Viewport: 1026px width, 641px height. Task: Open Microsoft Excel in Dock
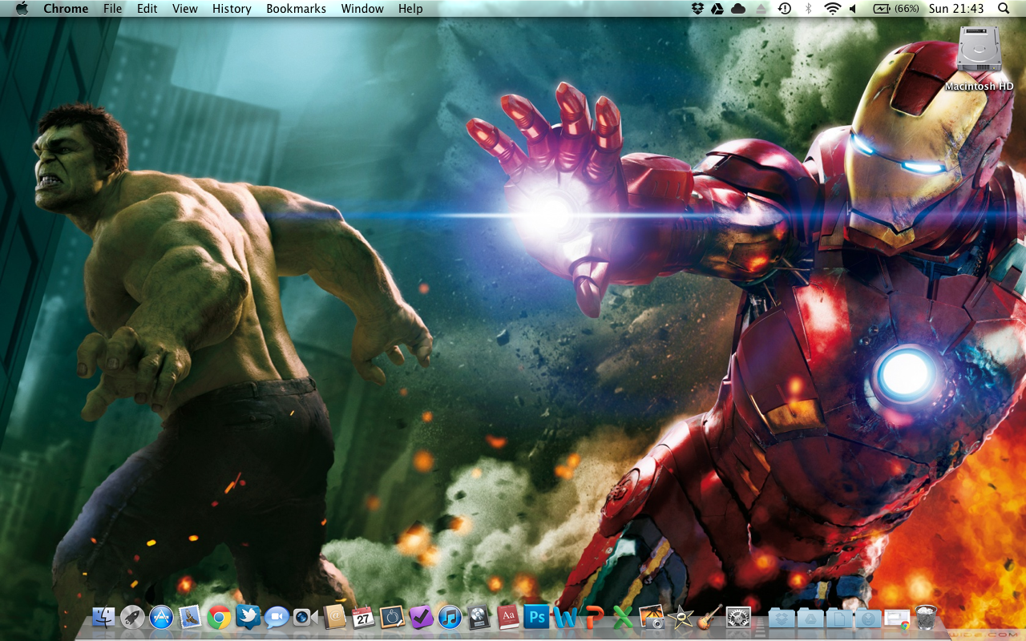click(623, 617)
